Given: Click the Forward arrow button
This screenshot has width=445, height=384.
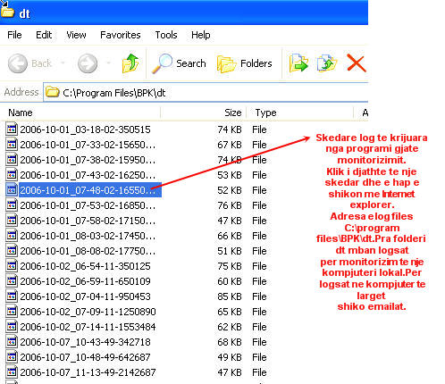Looking at the screenshot, I should [x=88, y=63].
